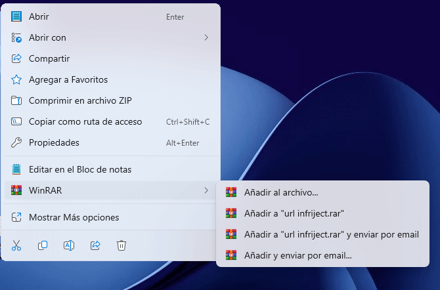
Task: Open Propiedades from the menu
Action: pos(110,142)
